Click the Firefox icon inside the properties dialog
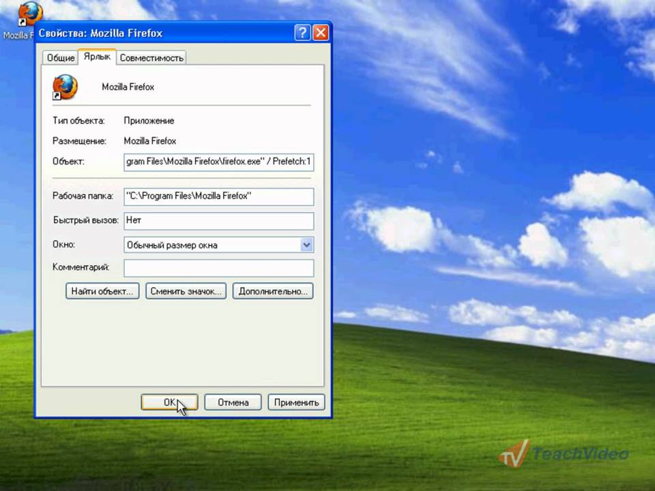The height and width of the screenshot is (491, 655). (65, 87)
